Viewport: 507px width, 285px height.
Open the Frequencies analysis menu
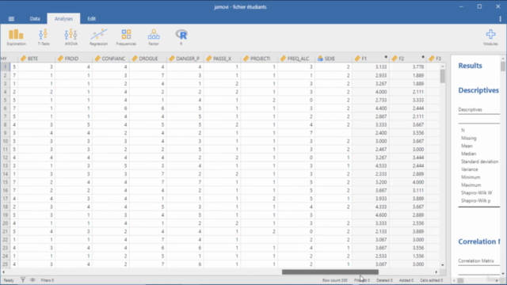coord(126,37)
